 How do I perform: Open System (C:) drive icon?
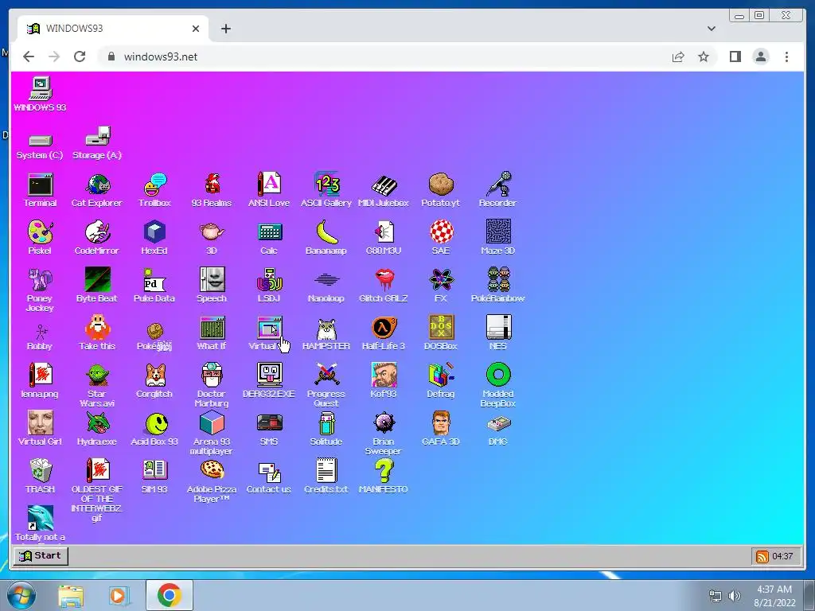point(40,140)
